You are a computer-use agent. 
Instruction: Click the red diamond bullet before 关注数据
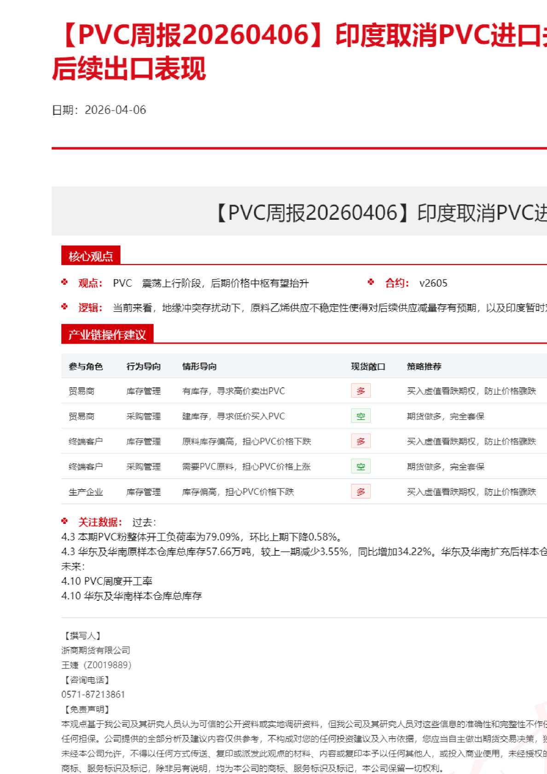click(64, 521)
